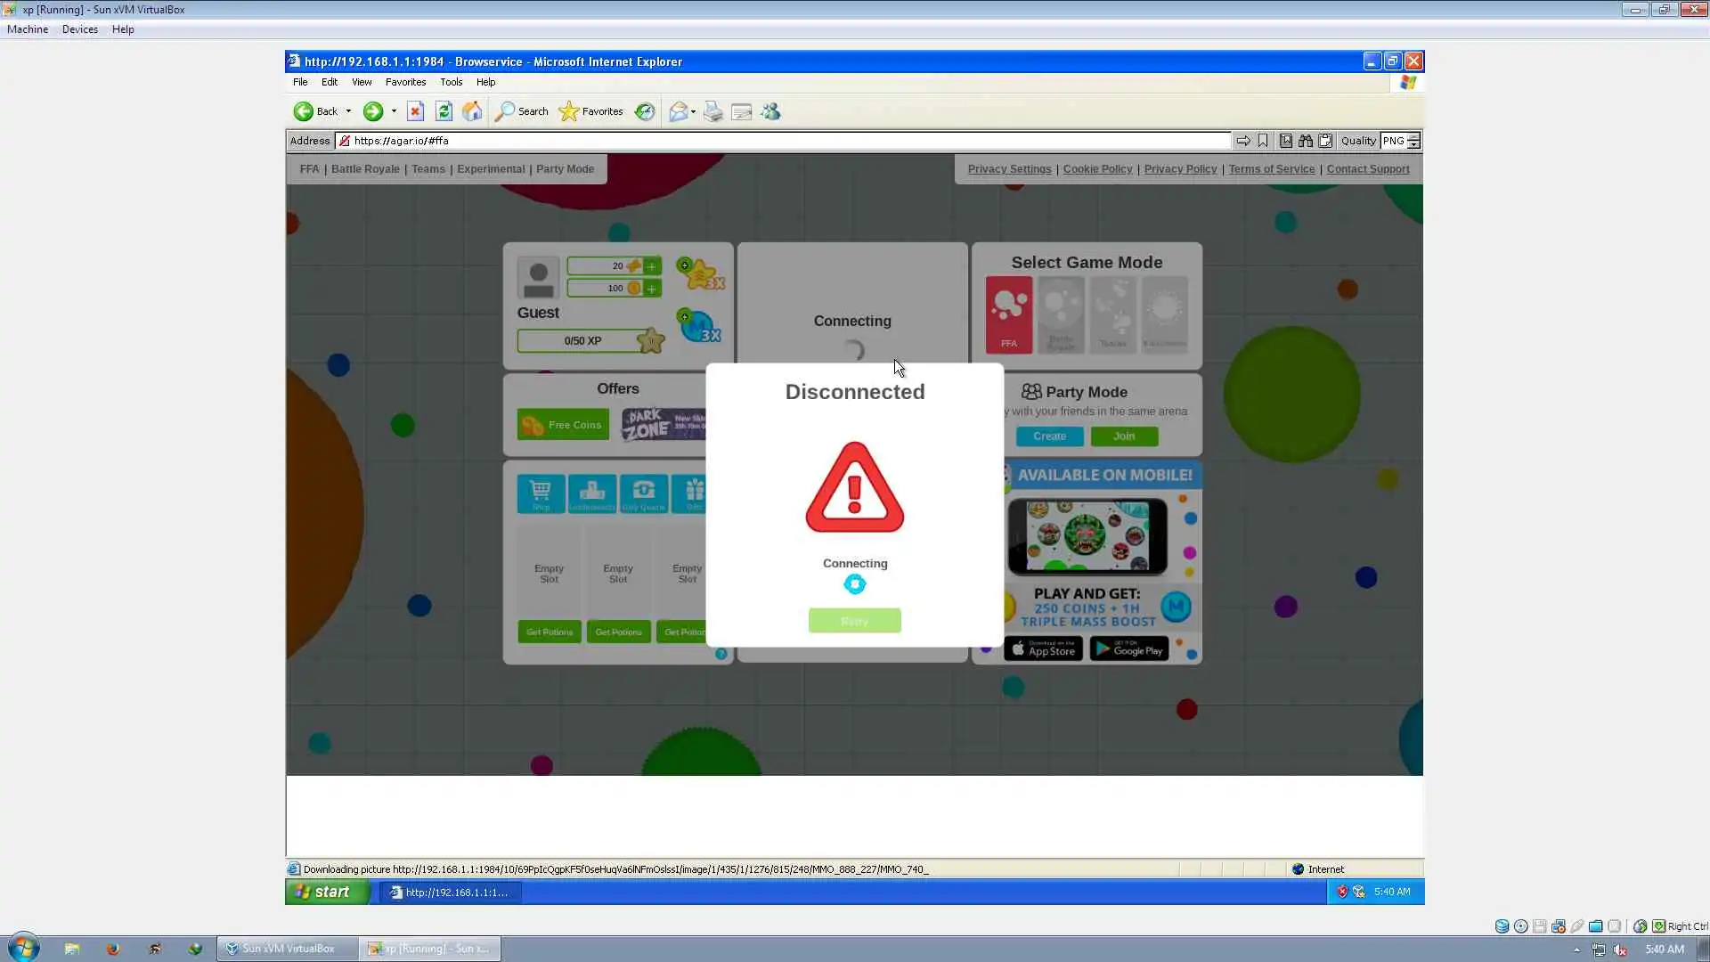Image resolution: width=1710 pixels, height=962 pixels.
Task: Click the Privacy Settings link
Action: 1009,169
